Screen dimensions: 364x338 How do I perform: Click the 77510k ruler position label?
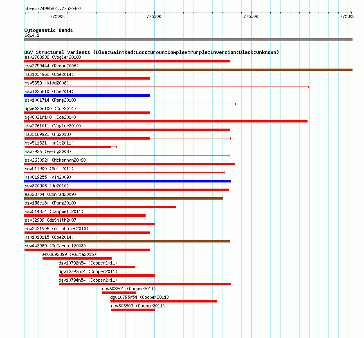(154, 16)
